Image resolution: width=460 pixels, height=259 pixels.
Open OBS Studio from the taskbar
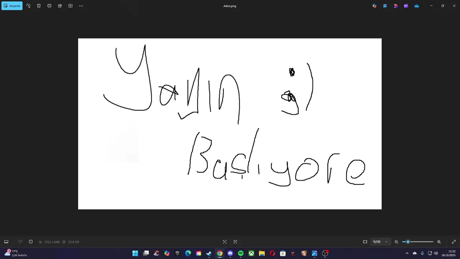(x=325, y=253)
